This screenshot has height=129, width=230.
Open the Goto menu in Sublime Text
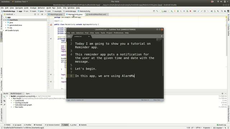click(97, 33)
